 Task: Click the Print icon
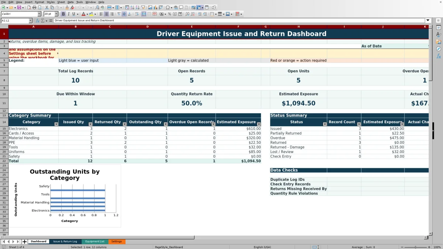tap(34, 7)
